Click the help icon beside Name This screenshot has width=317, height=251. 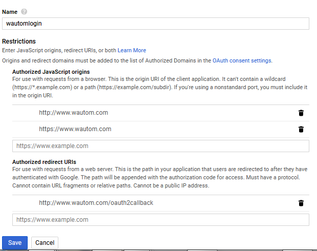(x=24, y=12)
